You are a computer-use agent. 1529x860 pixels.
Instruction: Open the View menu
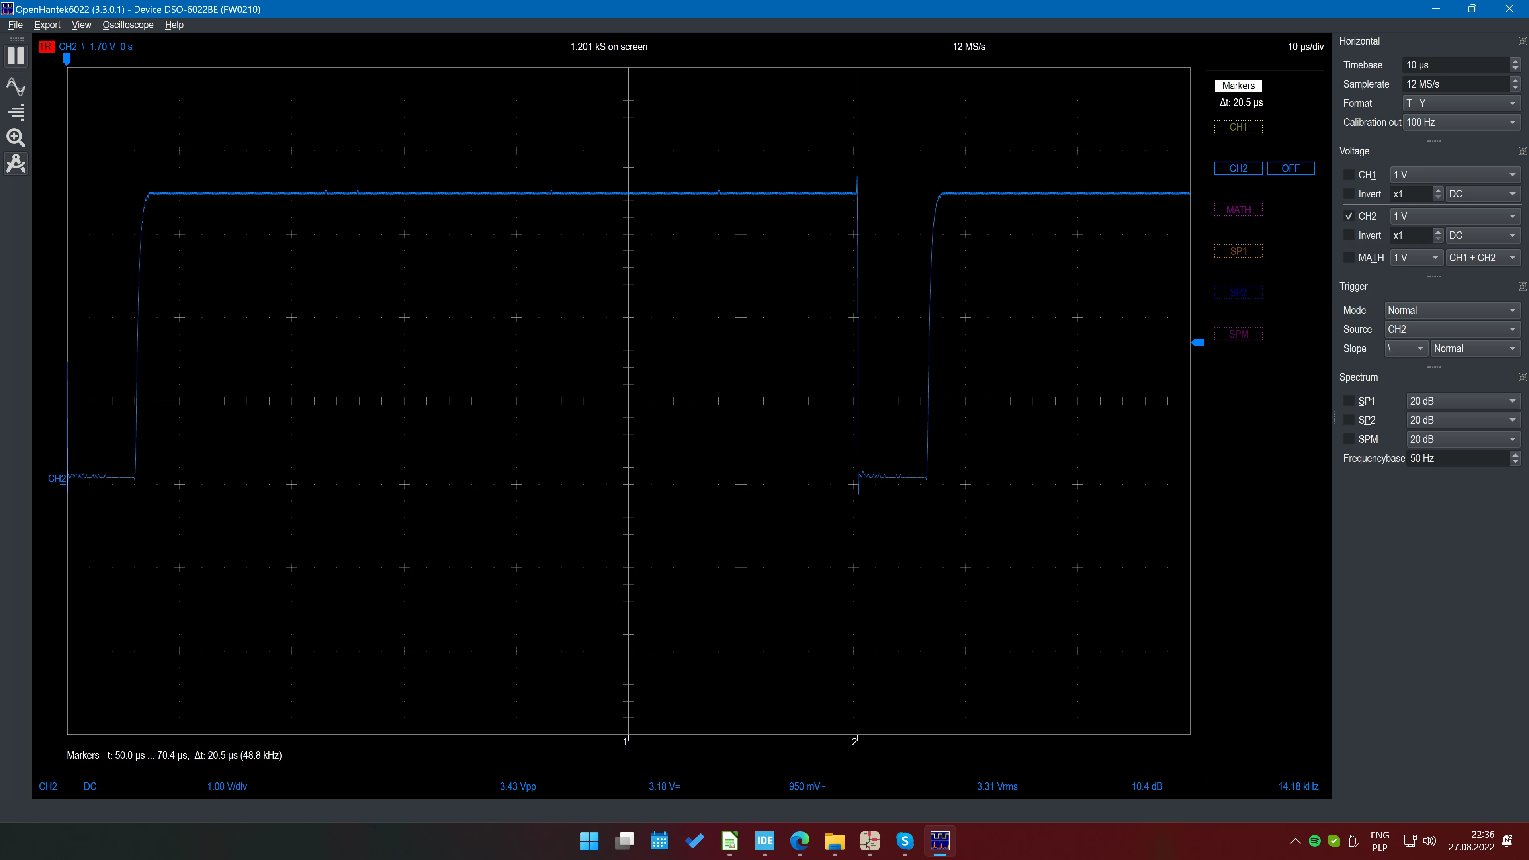(81, 25)
